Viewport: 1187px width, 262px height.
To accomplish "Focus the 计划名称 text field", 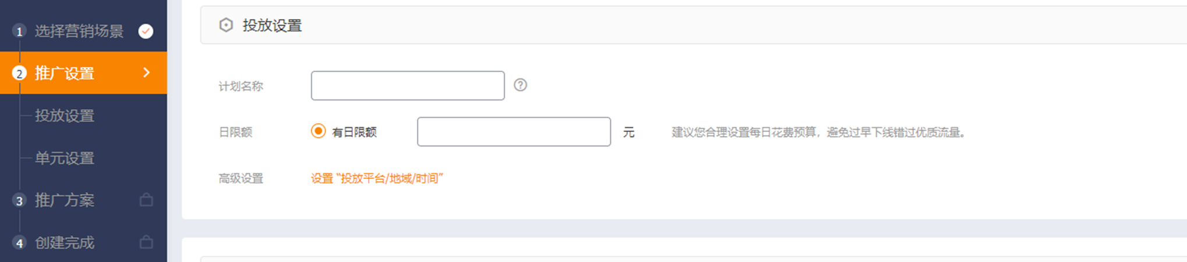I will [x=408, y=85].
